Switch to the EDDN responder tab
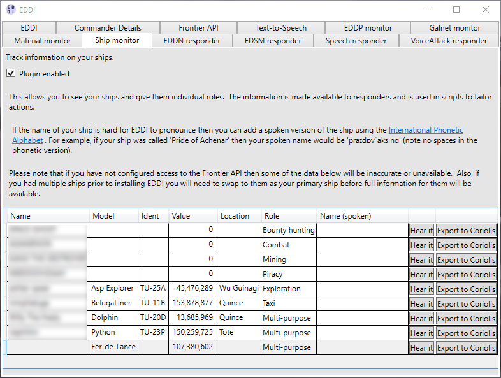 click(192, 41)
